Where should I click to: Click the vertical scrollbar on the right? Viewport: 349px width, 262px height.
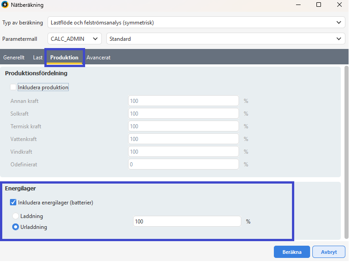tap(346, 152)
